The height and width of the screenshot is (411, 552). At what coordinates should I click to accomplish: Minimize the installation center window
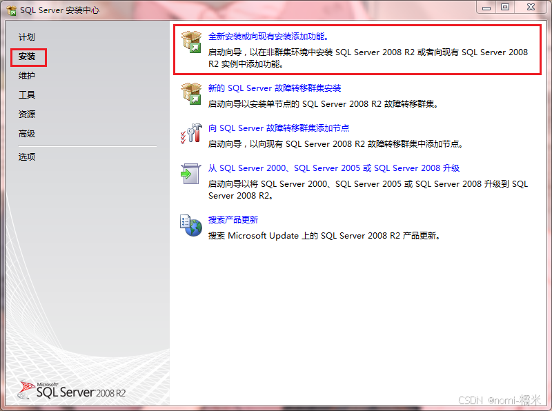point(486,8)
